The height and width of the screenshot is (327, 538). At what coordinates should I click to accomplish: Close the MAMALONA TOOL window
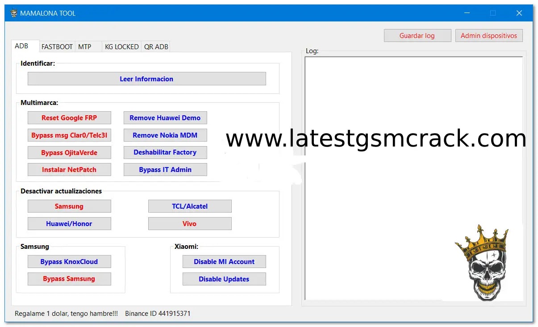click(x=519, y=13)
